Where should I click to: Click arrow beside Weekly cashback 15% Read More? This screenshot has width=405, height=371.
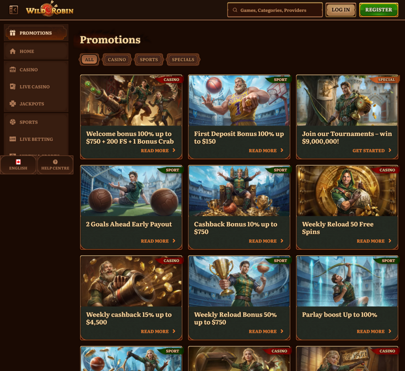174,331
